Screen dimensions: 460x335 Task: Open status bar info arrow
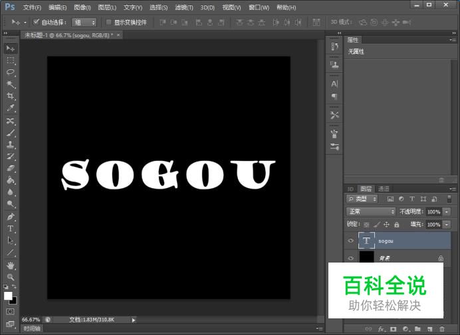[134, 320]
